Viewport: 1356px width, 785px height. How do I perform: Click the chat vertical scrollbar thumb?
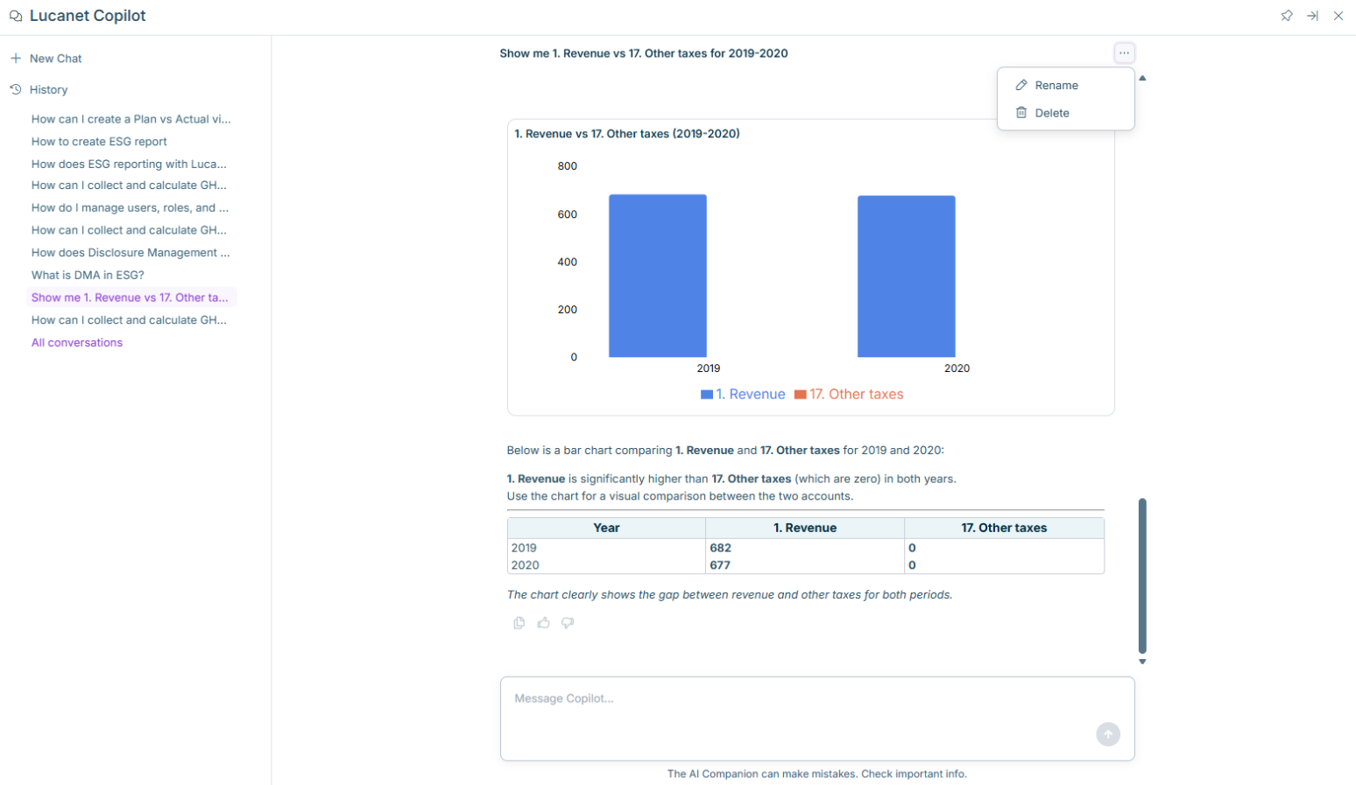[1142, 576]
